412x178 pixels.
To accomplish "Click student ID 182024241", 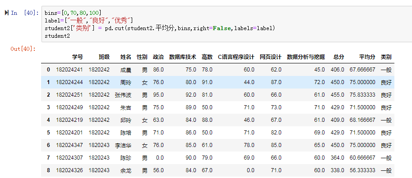I will [69, 70].
